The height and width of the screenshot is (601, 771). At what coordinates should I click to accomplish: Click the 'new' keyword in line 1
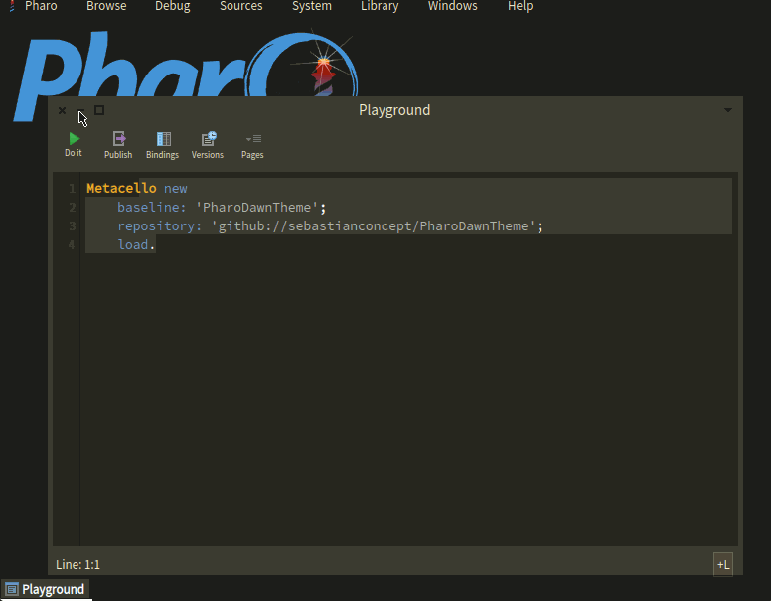coord(176,189)
